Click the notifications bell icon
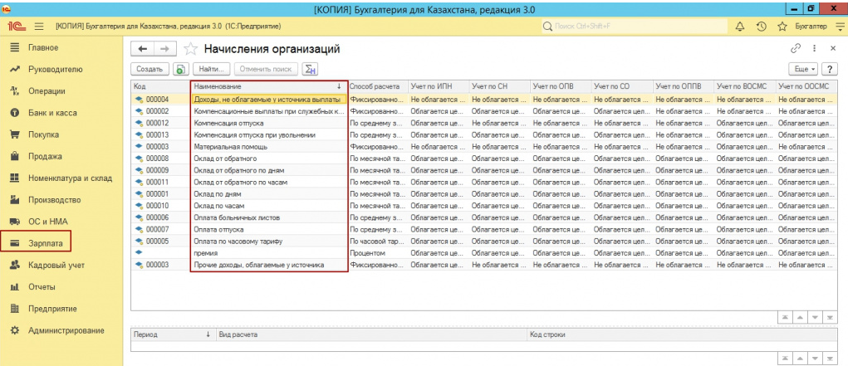The height and width of the screenshot is (366, 848). 739,27
